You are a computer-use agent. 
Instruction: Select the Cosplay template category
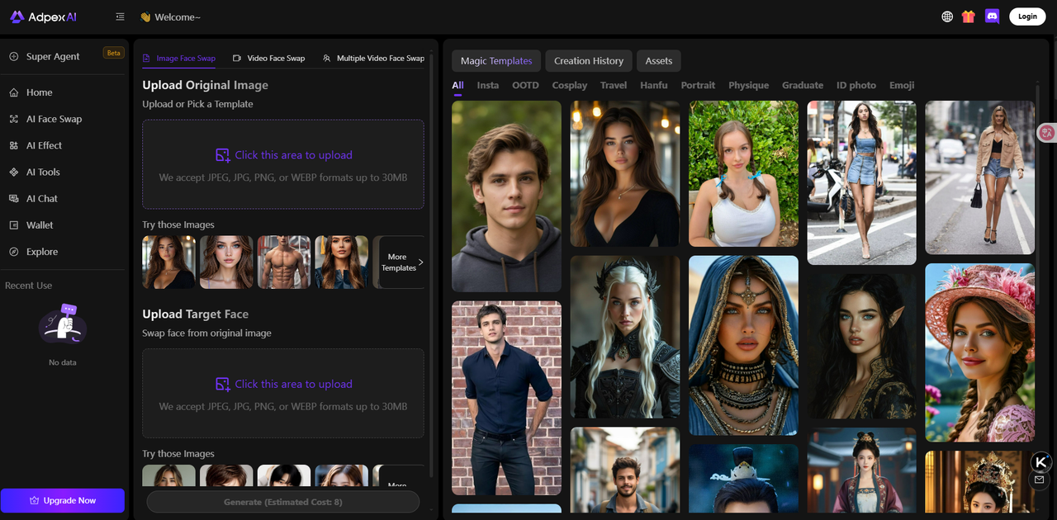pos(570,85)
